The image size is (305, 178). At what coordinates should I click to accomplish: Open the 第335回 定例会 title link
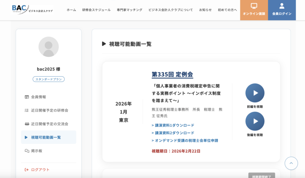(172, 74)
